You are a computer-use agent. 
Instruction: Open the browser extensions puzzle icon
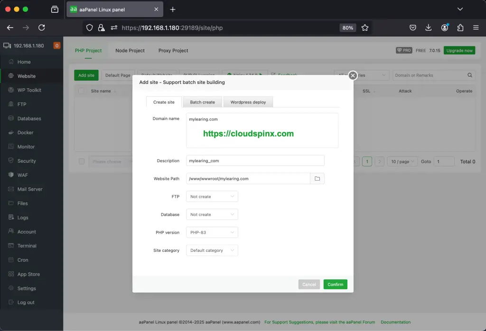460,28
